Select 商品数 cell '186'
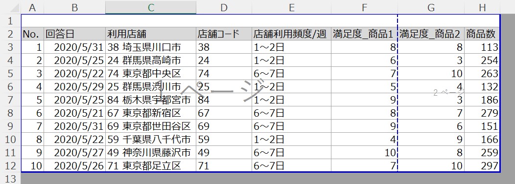This screenshot has height=184, width=515. coord(482,100)
